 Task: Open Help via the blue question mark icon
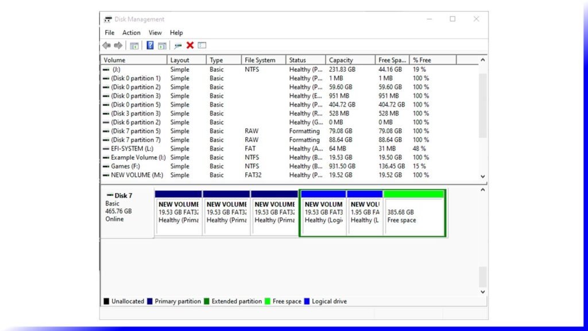(x=150, y=45)
